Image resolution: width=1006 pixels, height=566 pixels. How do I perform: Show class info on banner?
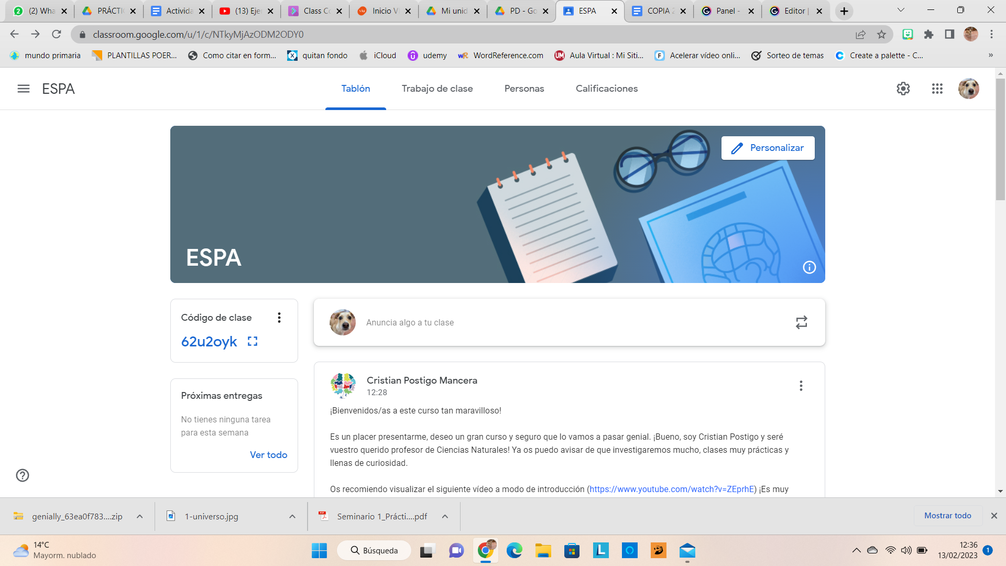(809, 267)
